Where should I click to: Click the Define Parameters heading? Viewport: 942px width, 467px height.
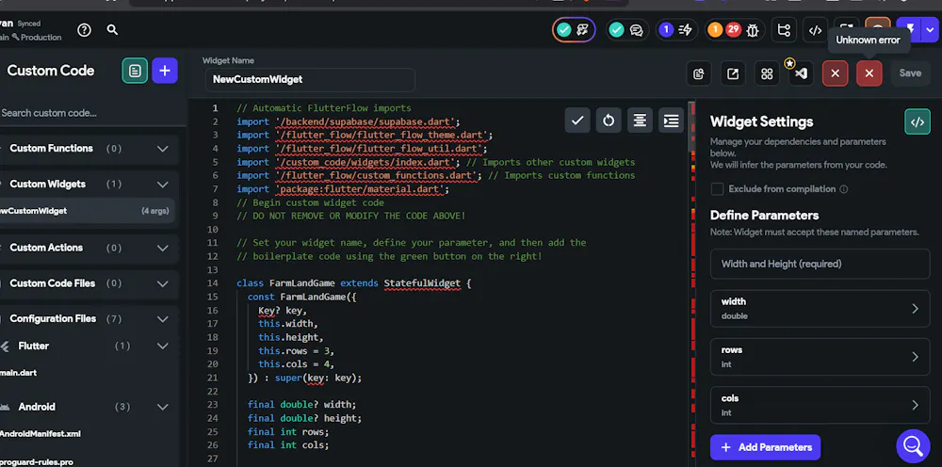click(764, 215)
